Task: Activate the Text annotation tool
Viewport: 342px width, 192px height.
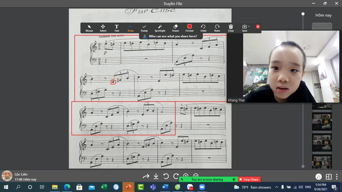Action: 116,28
